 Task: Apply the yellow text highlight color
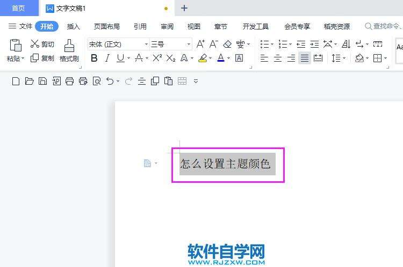click(203, 58)
